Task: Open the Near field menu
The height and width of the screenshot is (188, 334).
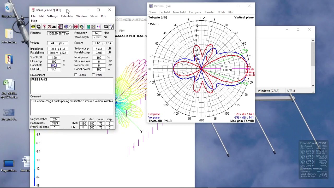Action: (x=179, y=12)
